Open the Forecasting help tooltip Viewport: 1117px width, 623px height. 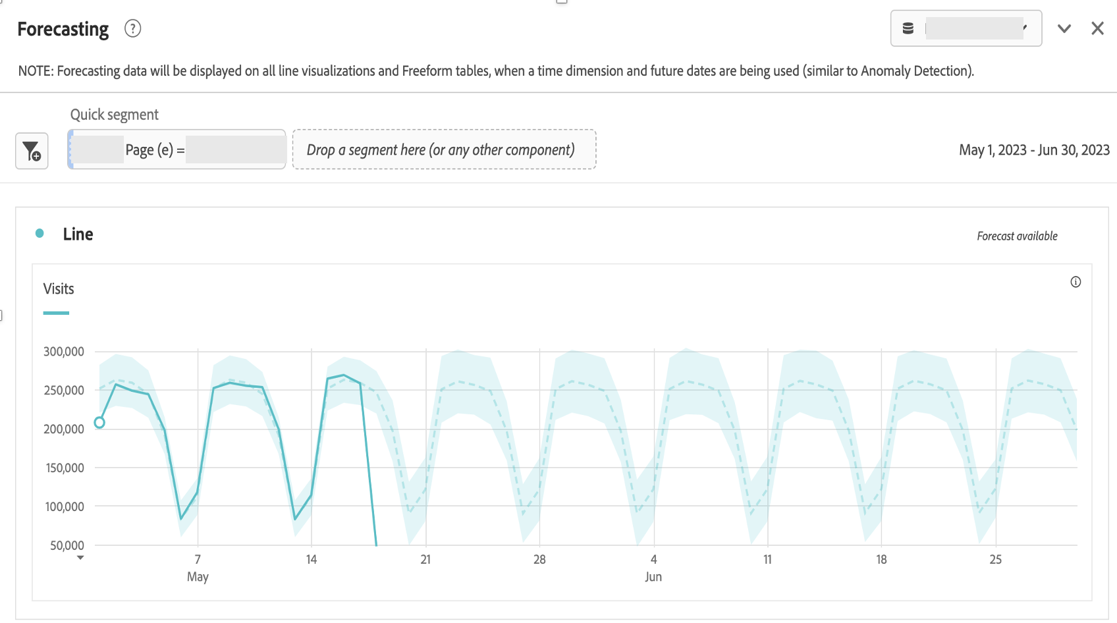click(x=132, y=28)
